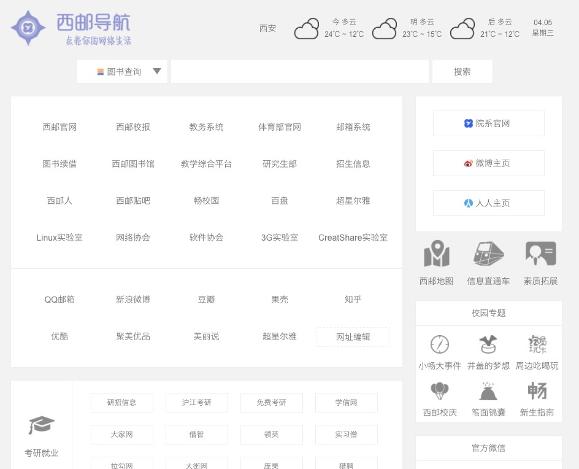This screenshot has height=469, width=579.
Task: Open the QQ邮箱 link
Action: coord(59,300)
